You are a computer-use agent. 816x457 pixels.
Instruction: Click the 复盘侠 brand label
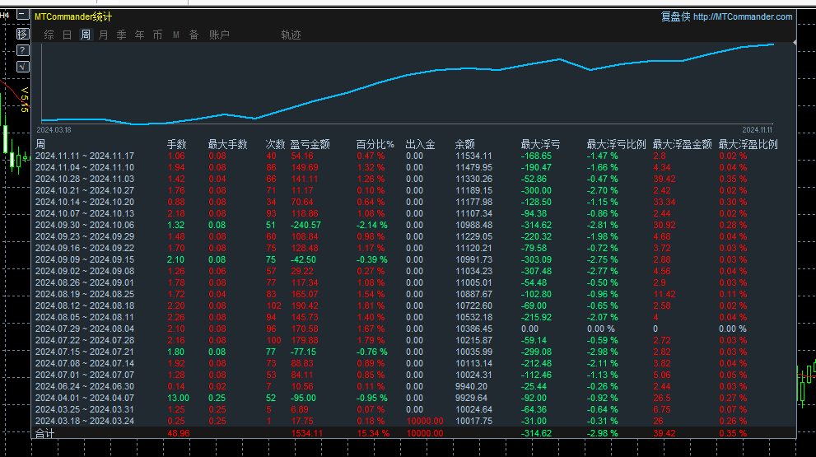coord(675,16)
